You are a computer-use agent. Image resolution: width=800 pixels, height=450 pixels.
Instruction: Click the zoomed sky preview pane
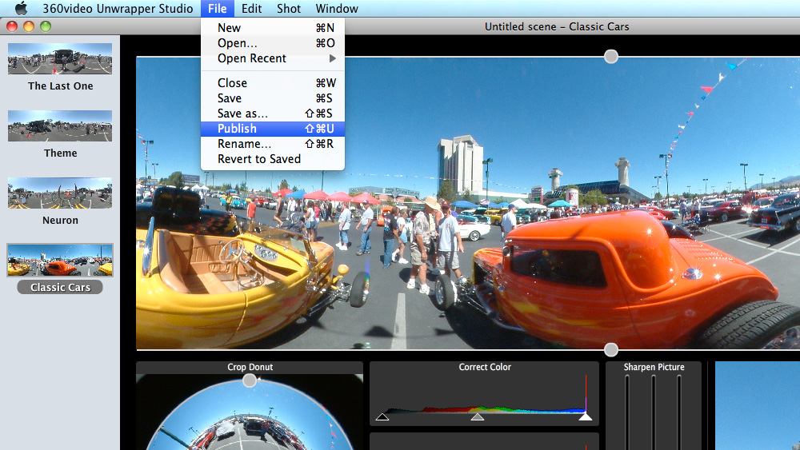click(x=757, y=406)
